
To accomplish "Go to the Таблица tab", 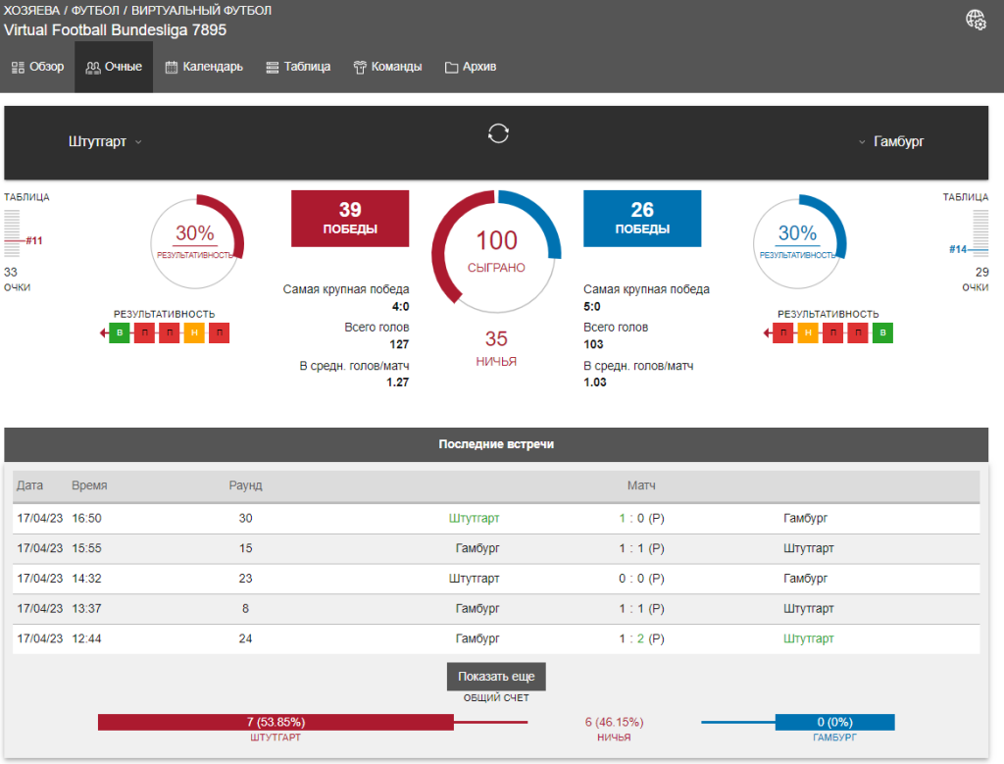I will click(x=298, y=68).
